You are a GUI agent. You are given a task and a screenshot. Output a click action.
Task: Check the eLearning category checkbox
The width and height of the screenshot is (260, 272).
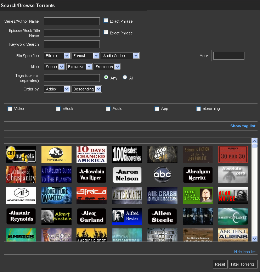[x=198, y=109]
